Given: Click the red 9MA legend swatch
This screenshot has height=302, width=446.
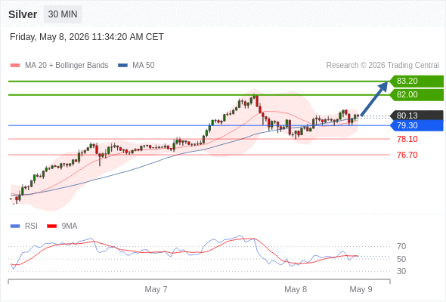Looking at the screenshot, I should pos(51,226).
